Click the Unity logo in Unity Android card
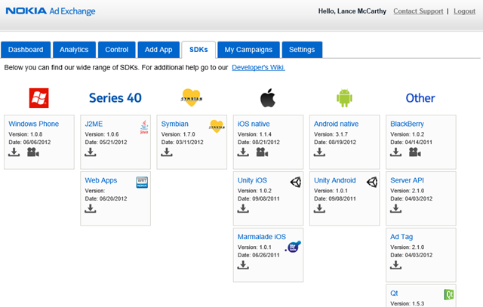 372,183
